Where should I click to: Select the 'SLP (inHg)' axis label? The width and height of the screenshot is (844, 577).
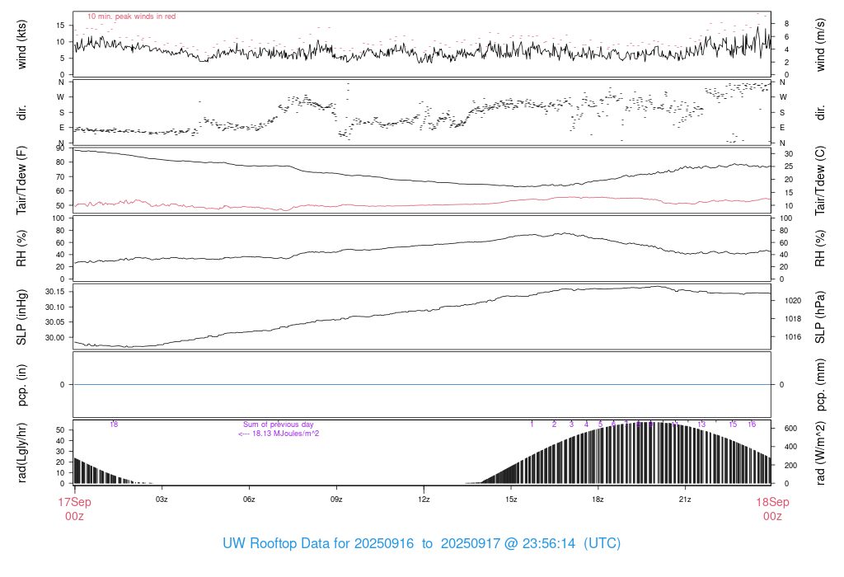21,317
